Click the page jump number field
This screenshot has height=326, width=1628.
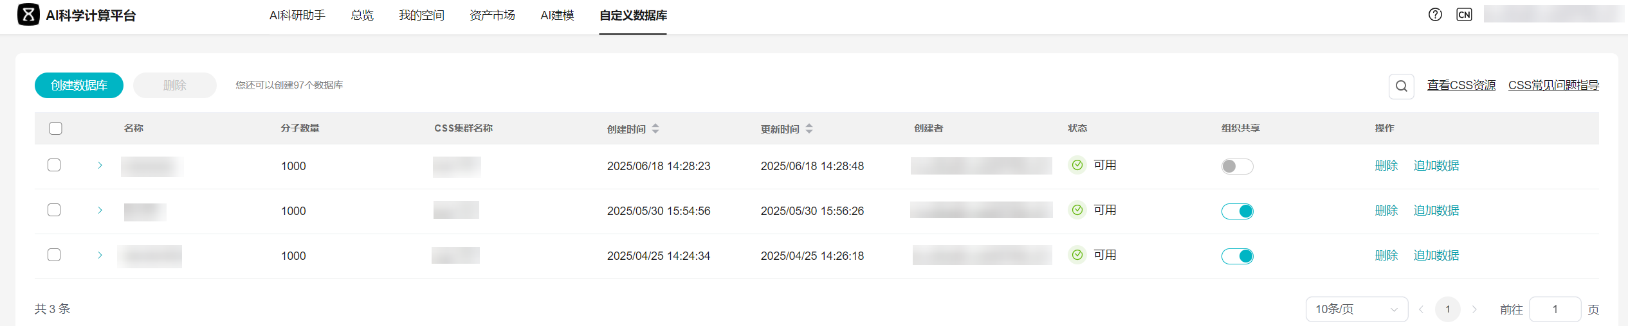point(1555,309)
